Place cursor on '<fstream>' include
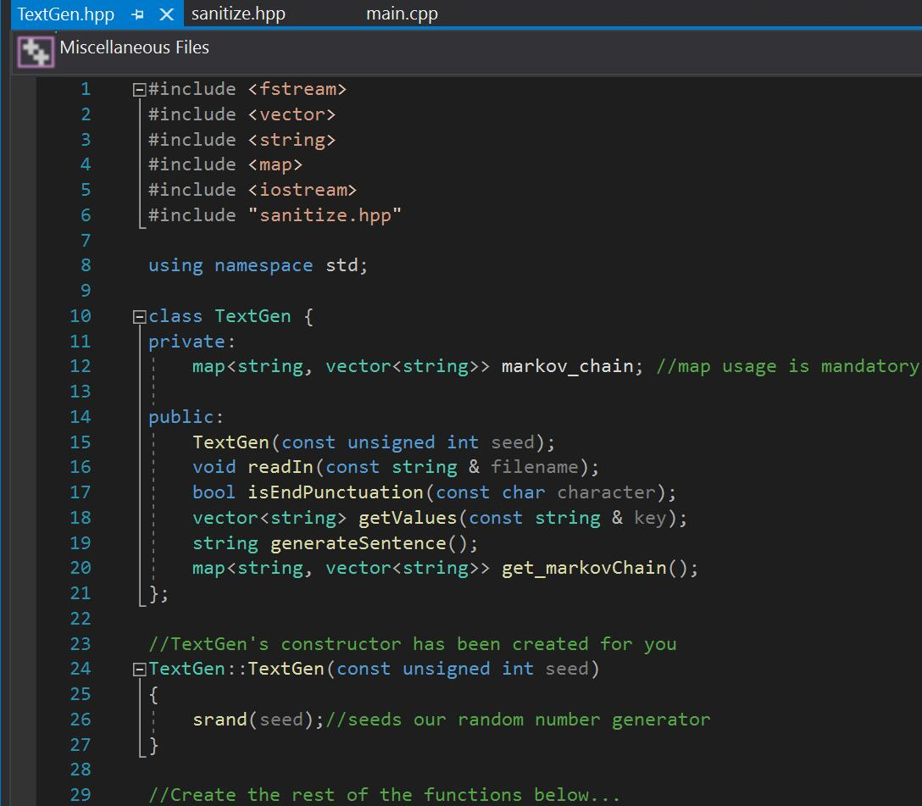Viewport: 922px width, 806px height. click(x=297, y=89)
